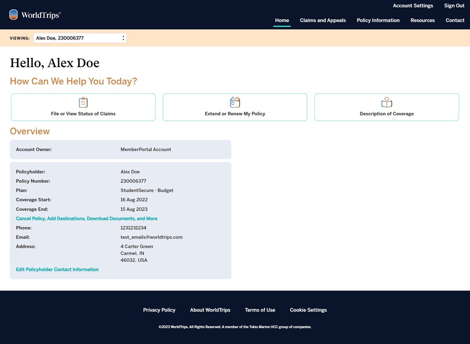Click the calendar icon on the Extend or Renew card
Viewport: 470px width, 344px height.
234,102
